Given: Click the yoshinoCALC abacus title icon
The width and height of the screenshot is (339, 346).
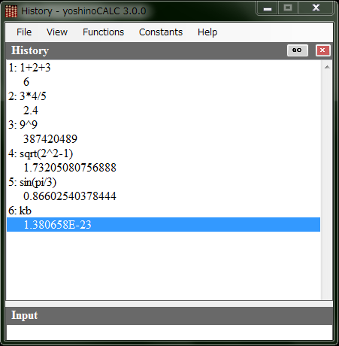Looking at the screenshot, I should tap(11, 11).
